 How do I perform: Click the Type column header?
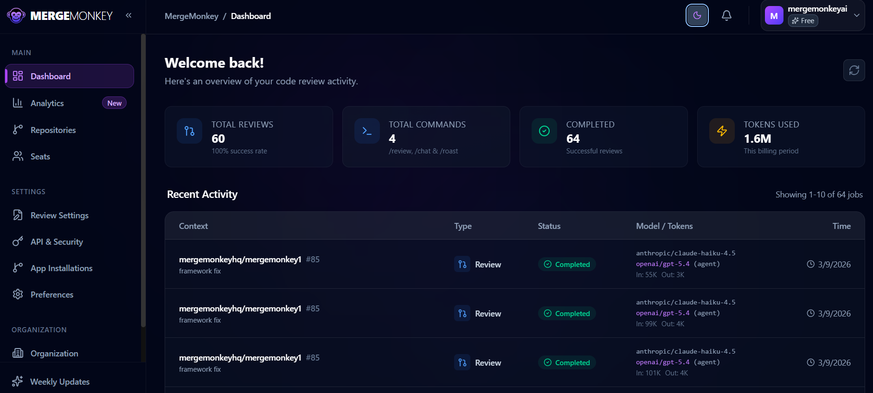(x=463, y=226)
